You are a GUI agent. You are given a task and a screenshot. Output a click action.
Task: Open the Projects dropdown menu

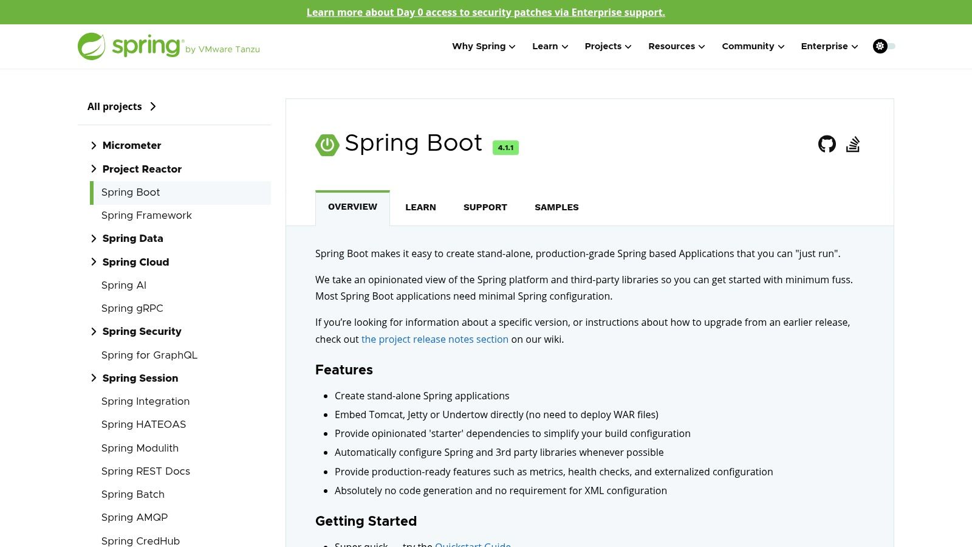(x=608, y=46)
